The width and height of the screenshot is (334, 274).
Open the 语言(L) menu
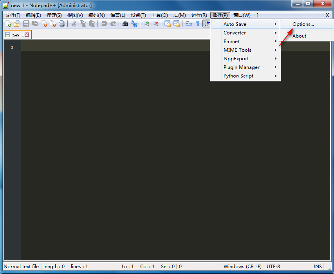(117, 15)
